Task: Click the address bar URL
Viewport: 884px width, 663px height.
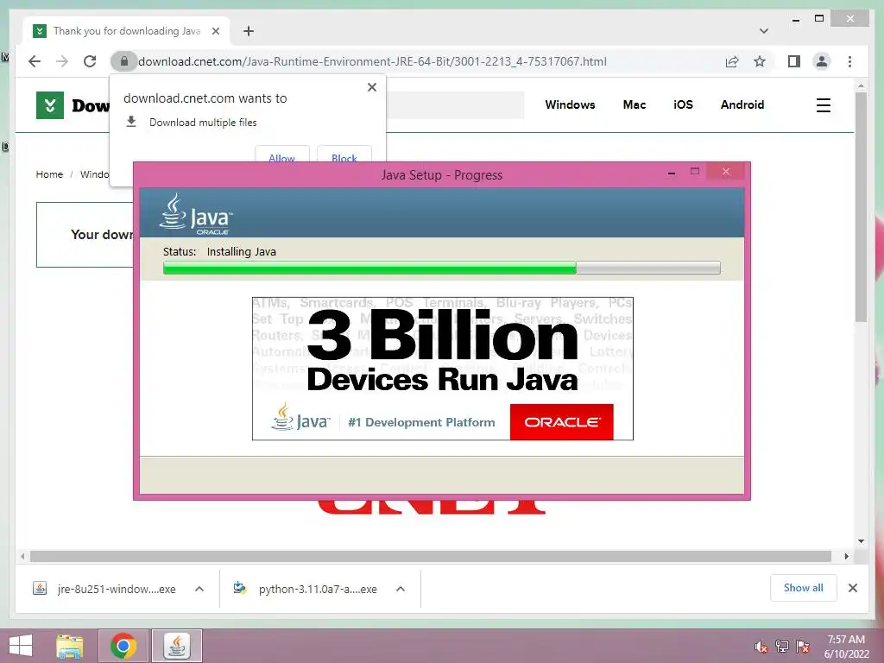Action: click(x=372, y=61)
